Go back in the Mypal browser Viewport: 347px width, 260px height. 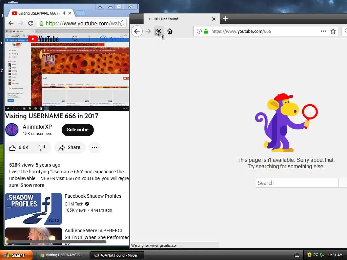(x=137, y=31)
